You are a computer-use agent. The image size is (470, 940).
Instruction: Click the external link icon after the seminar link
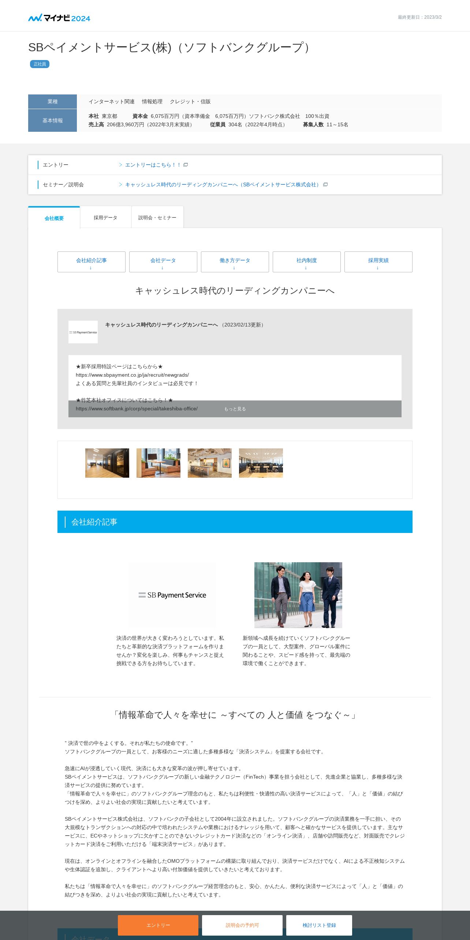[x=325, y=184]
